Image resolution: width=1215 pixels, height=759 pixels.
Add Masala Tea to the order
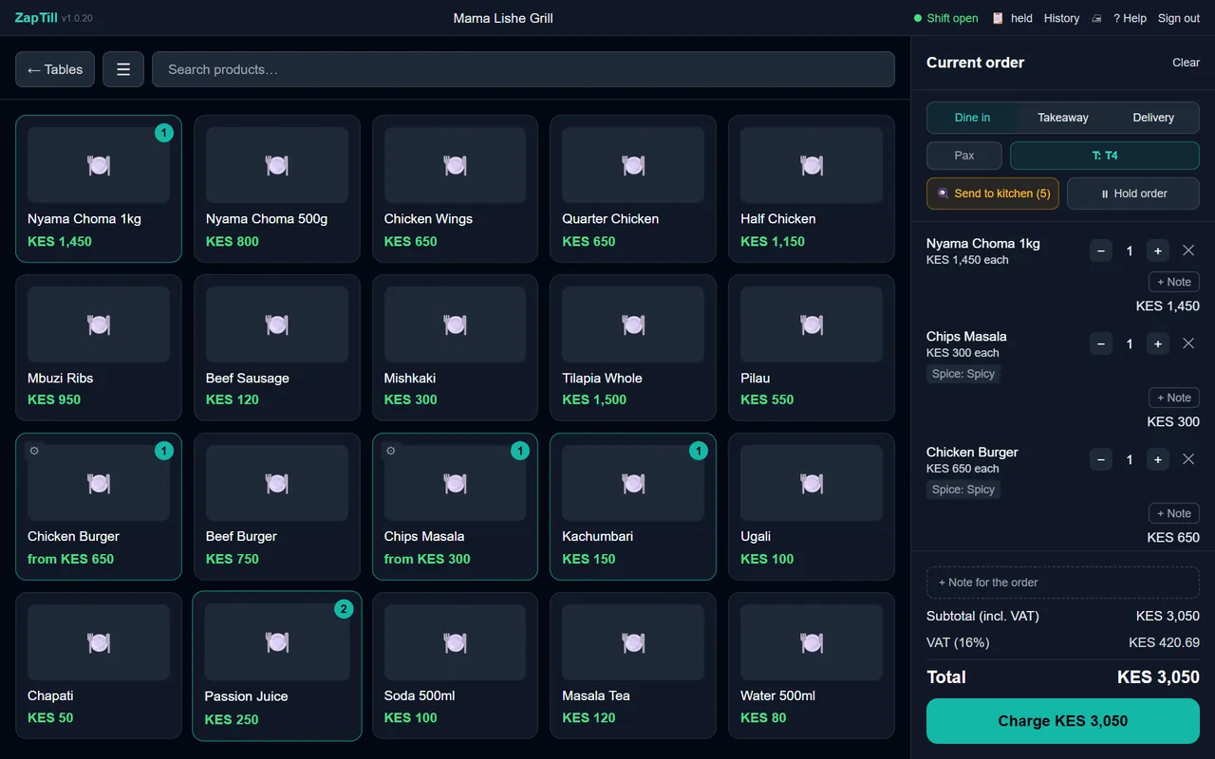633,665
